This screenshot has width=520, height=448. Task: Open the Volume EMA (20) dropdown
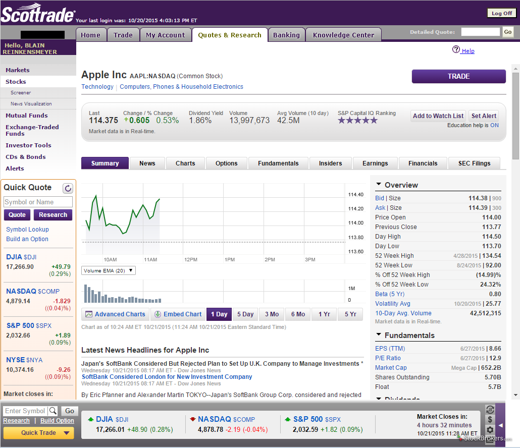(109, 271)
